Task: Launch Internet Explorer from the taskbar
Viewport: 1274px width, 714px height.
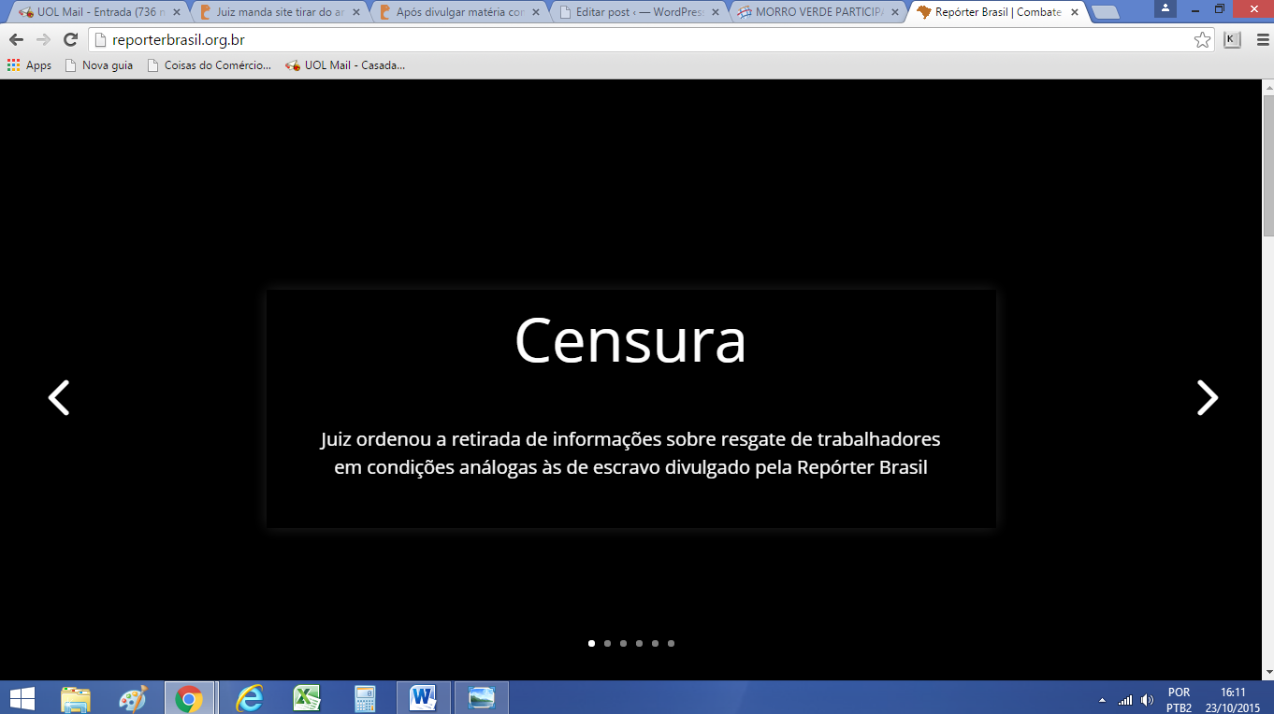Action: [x=249, y=698]
